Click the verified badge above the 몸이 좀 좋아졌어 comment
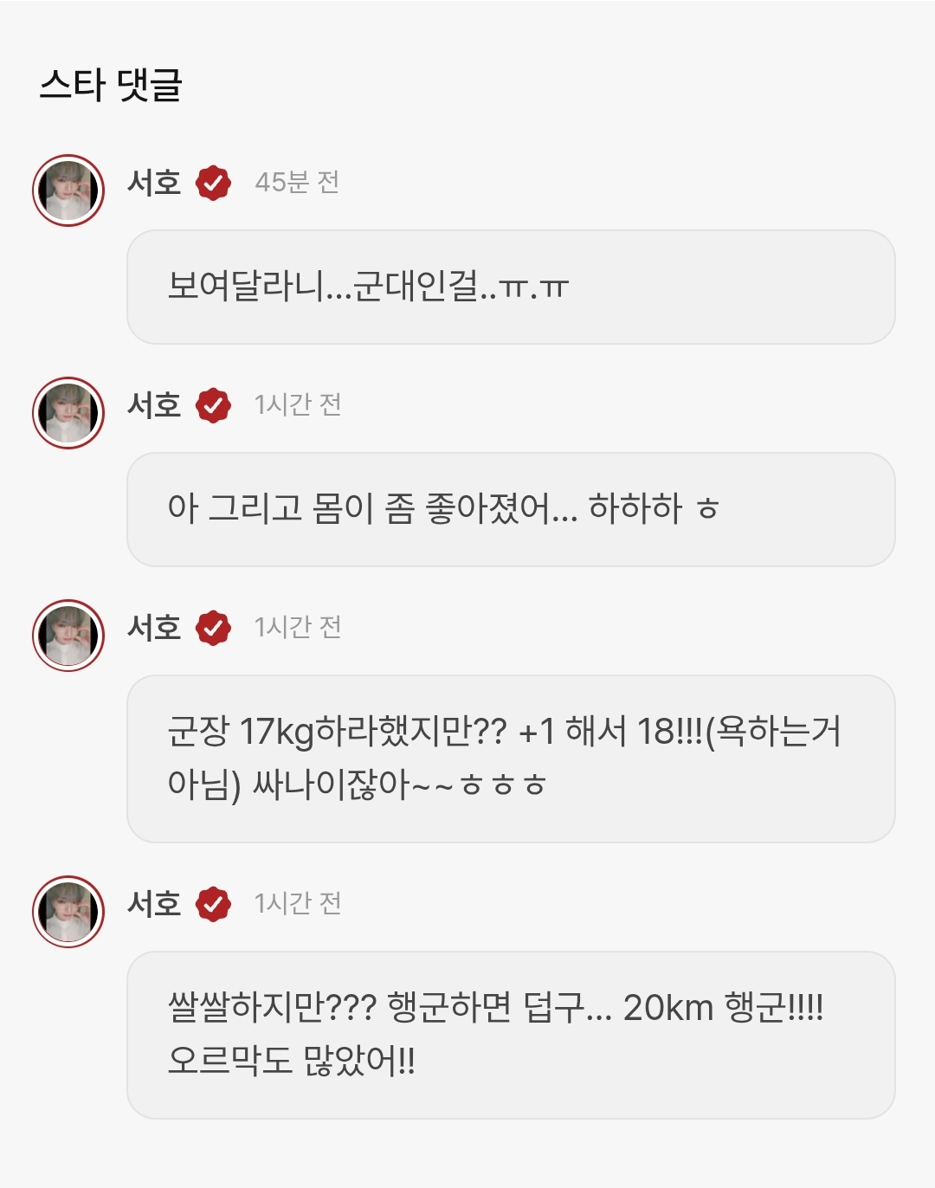Image resolution: width=935 pixels, height=1188 pixels. click(213, 405)
